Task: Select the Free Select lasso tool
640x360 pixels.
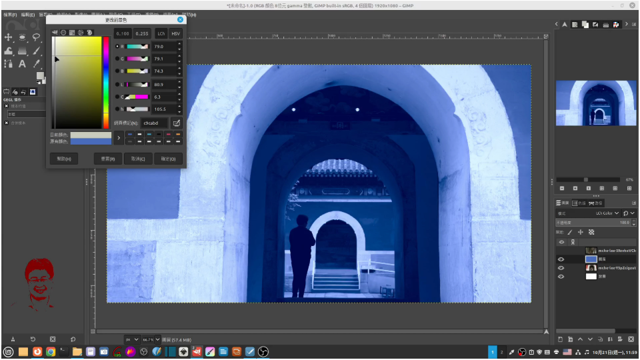Action: tap(36, 37)
